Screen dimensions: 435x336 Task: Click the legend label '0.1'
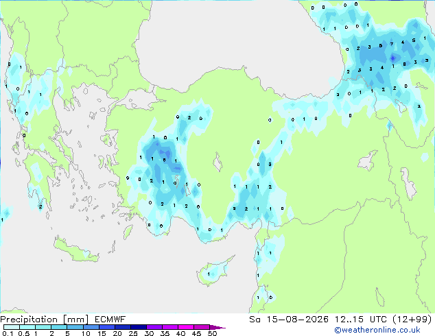pyautogui.click(x=8, y=333)
